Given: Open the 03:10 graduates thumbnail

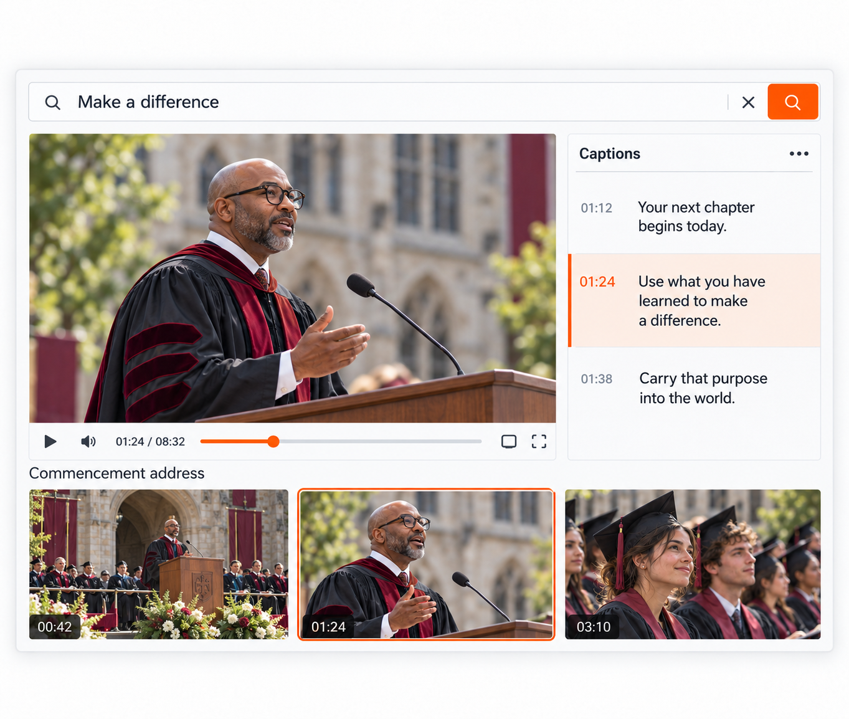Looking at the screenshot, I should point(693,564).
